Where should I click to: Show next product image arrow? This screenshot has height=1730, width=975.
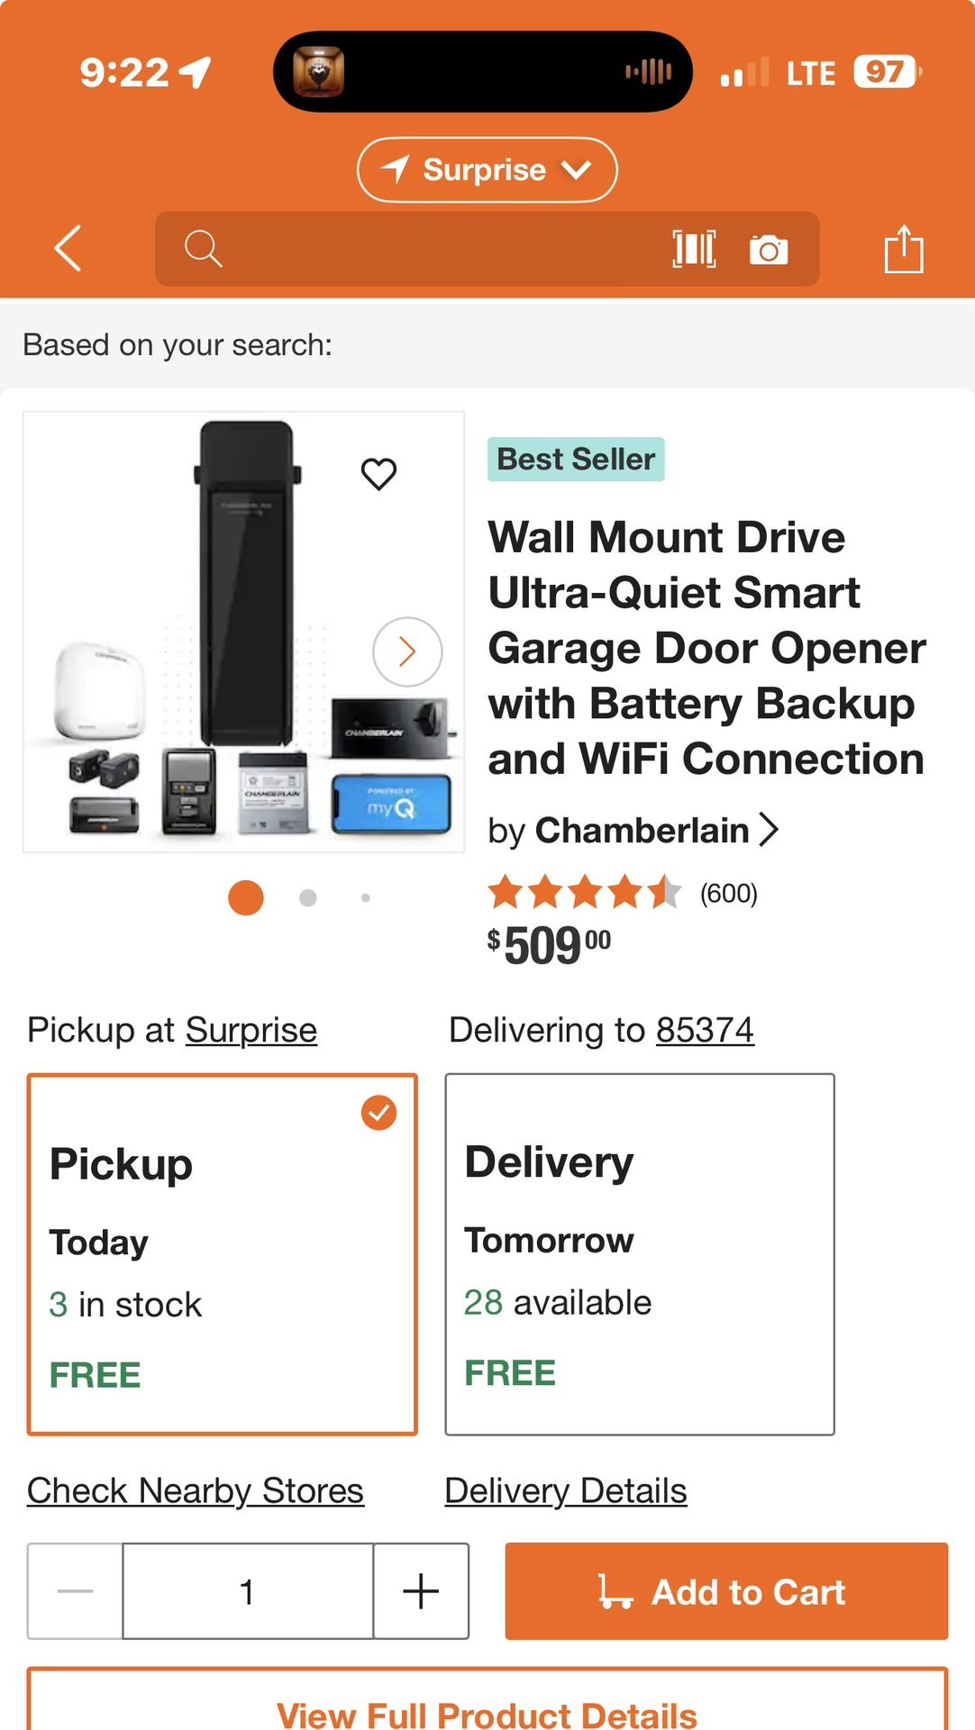407,651
